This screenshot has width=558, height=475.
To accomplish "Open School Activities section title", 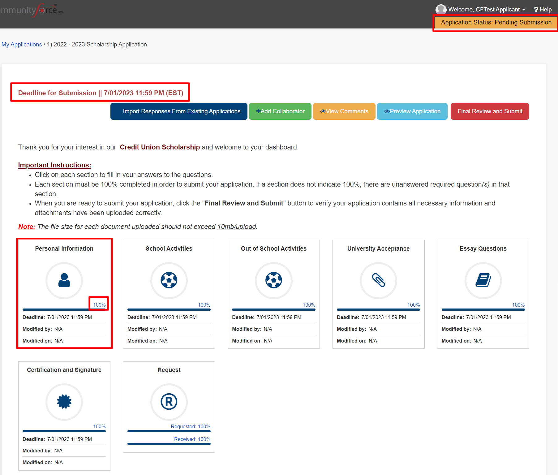I will click(x=169, y=248).
